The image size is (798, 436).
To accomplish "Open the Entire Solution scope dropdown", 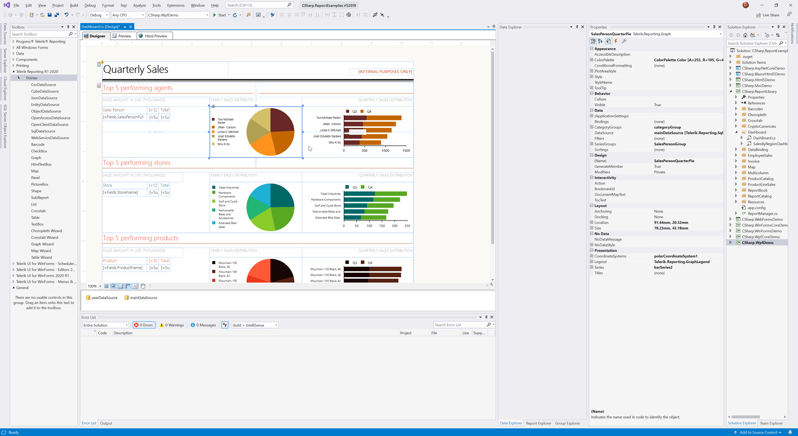I will [106, 325].
